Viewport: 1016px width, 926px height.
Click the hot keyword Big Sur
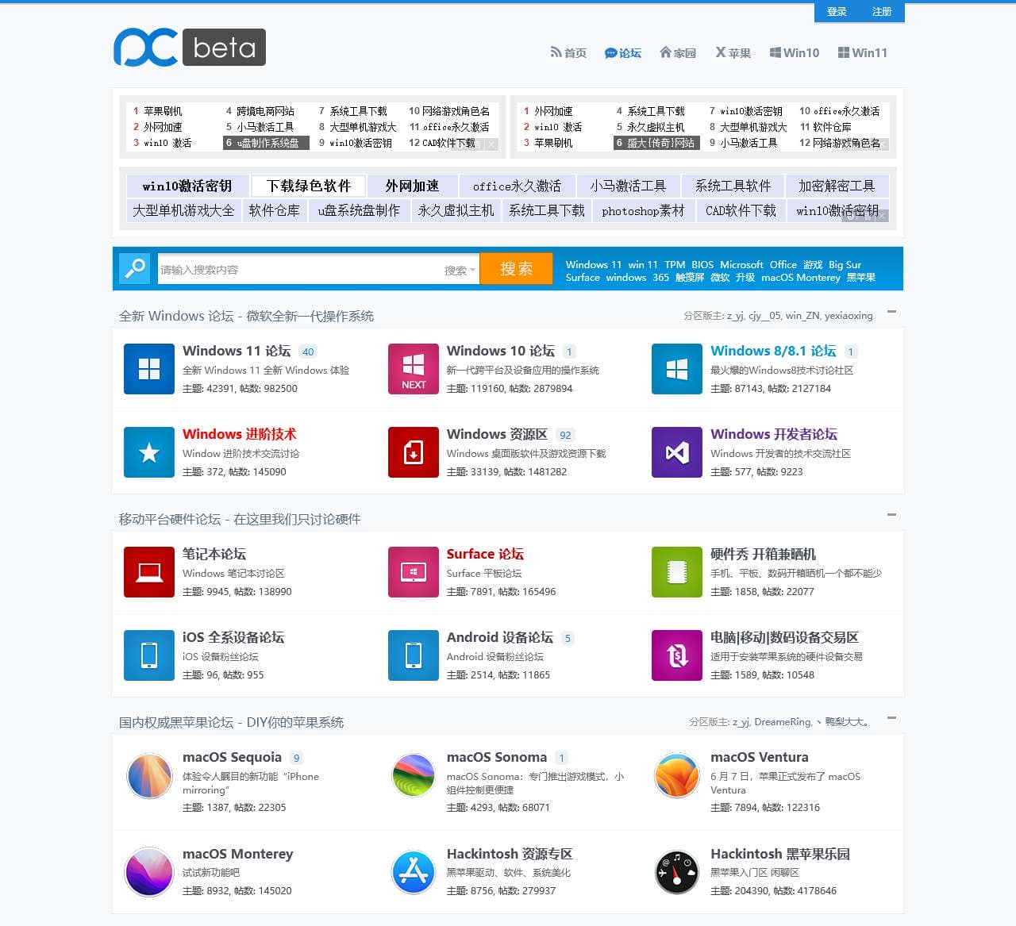point(845,265)
